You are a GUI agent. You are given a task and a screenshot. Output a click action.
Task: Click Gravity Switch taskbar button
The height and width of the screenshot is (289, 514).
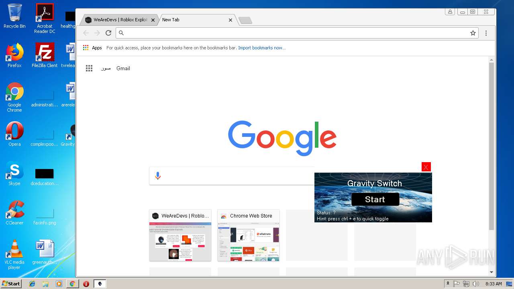pyautogui.click(x=100, y=284)
